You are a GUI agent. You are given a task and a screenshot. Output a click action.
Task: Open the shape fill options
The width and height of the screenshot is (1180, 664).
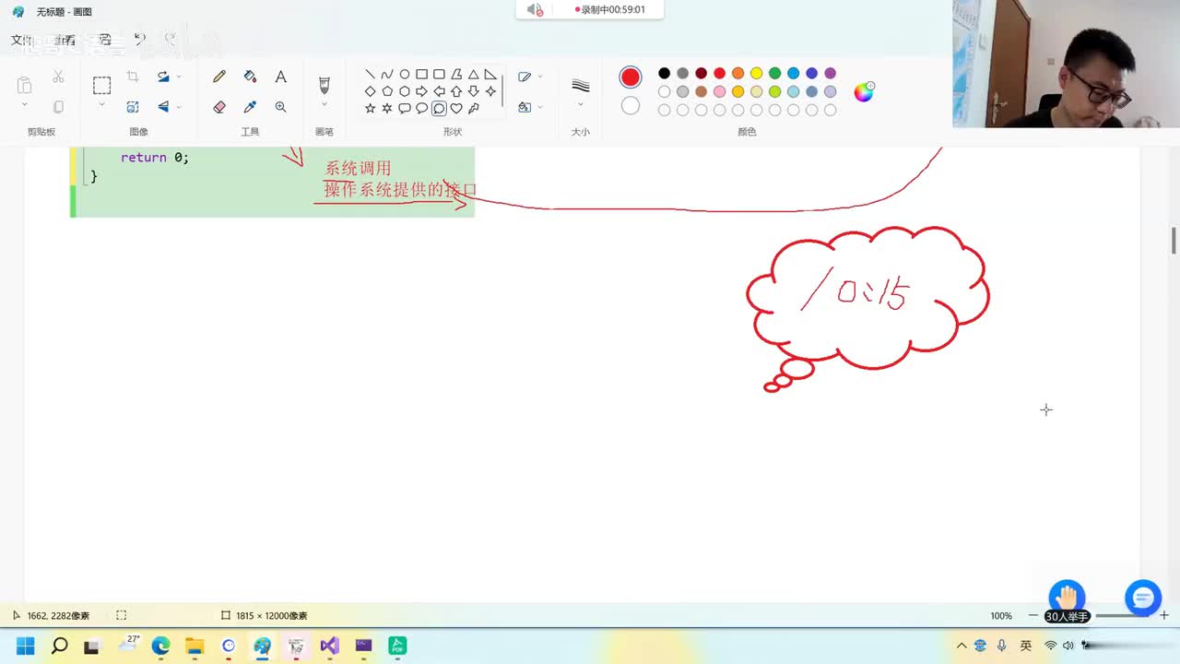coord(529,107)
